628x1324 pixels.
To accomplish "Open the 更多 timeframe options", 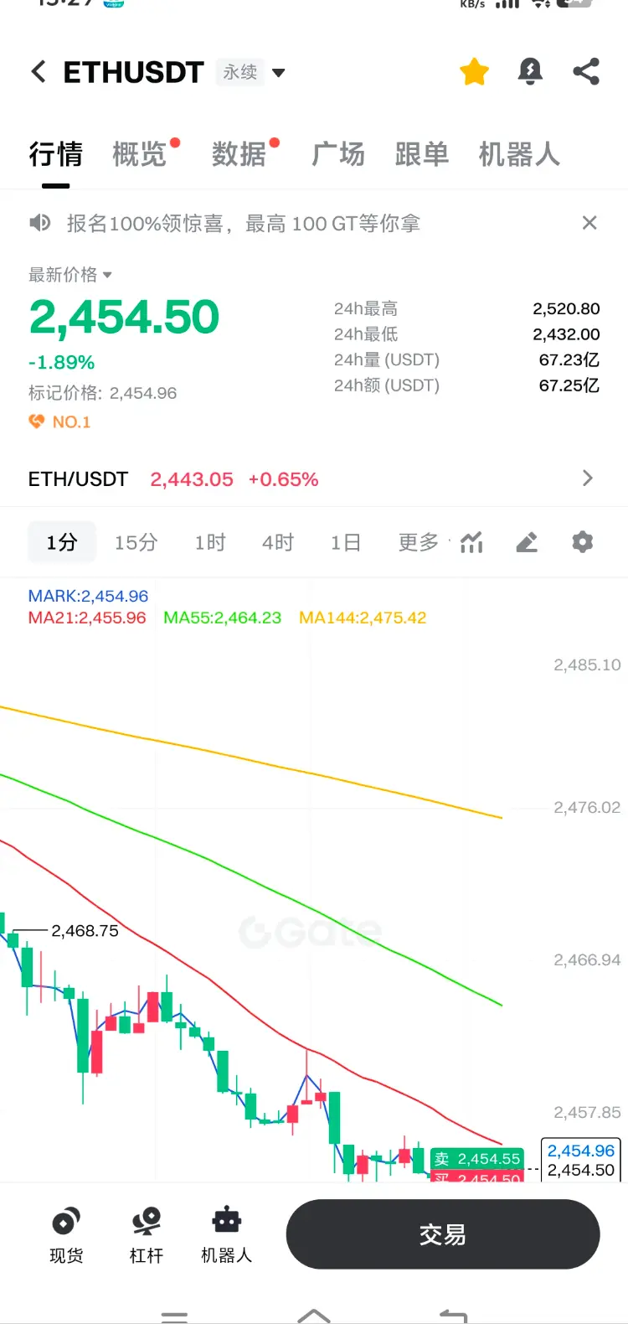I will [421, 542].
